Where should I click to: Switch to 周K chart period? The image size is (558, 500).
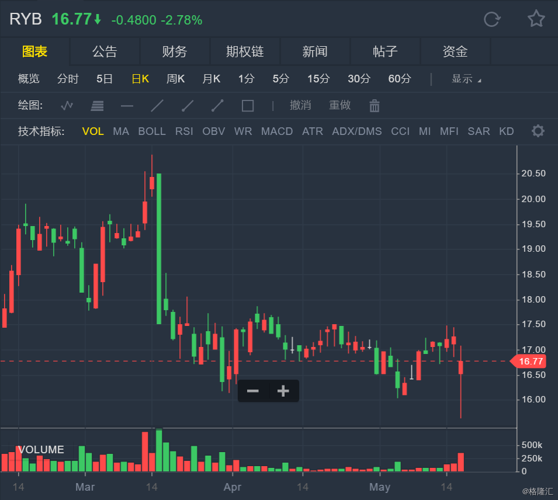tap(175, 79)
